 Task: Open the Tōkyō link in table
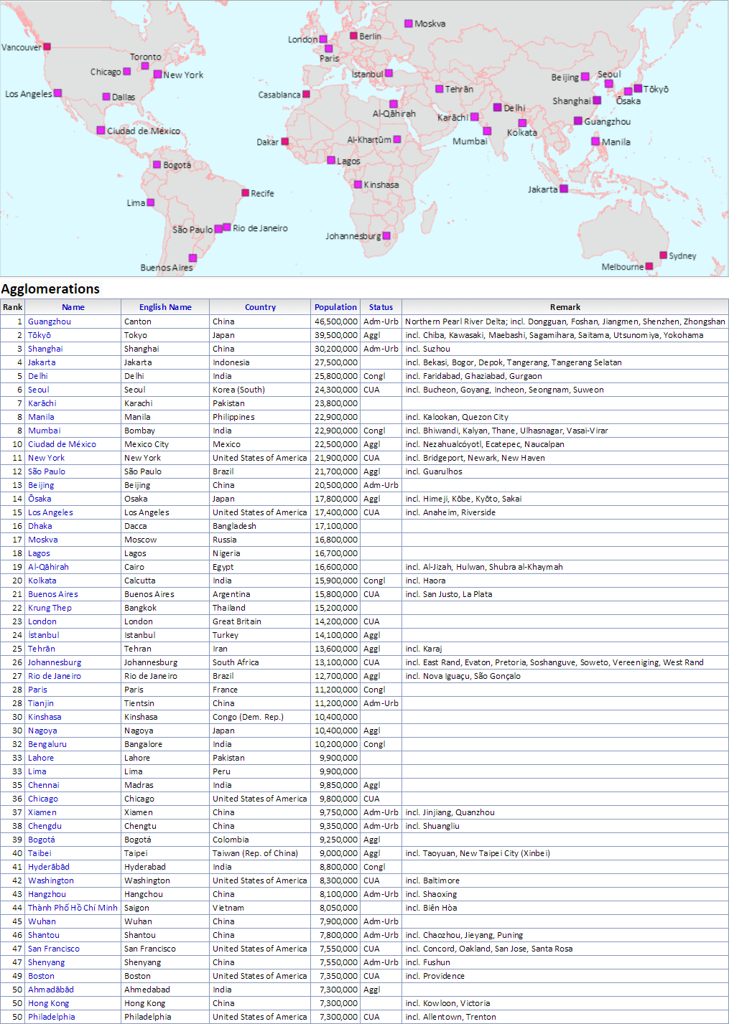40,335
